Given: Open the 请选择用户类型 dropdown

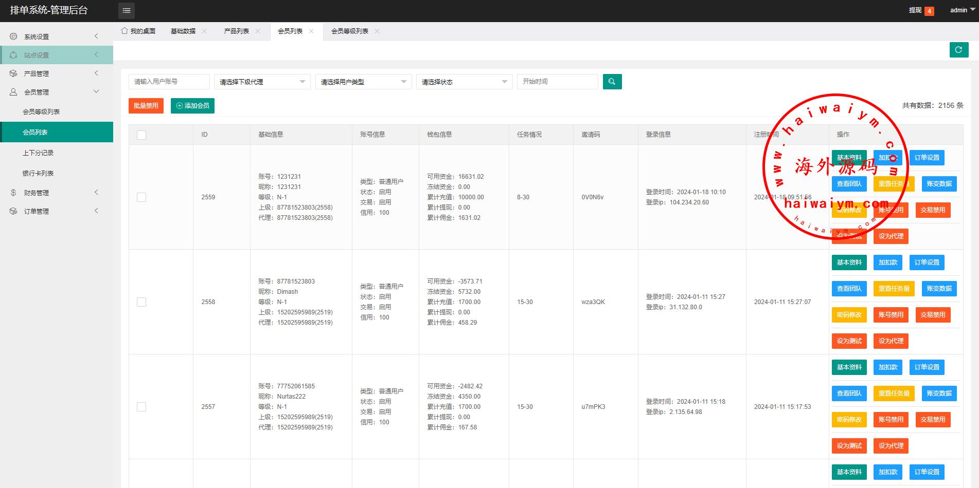Looking at the screenshot, I should (x=363, y=82).
